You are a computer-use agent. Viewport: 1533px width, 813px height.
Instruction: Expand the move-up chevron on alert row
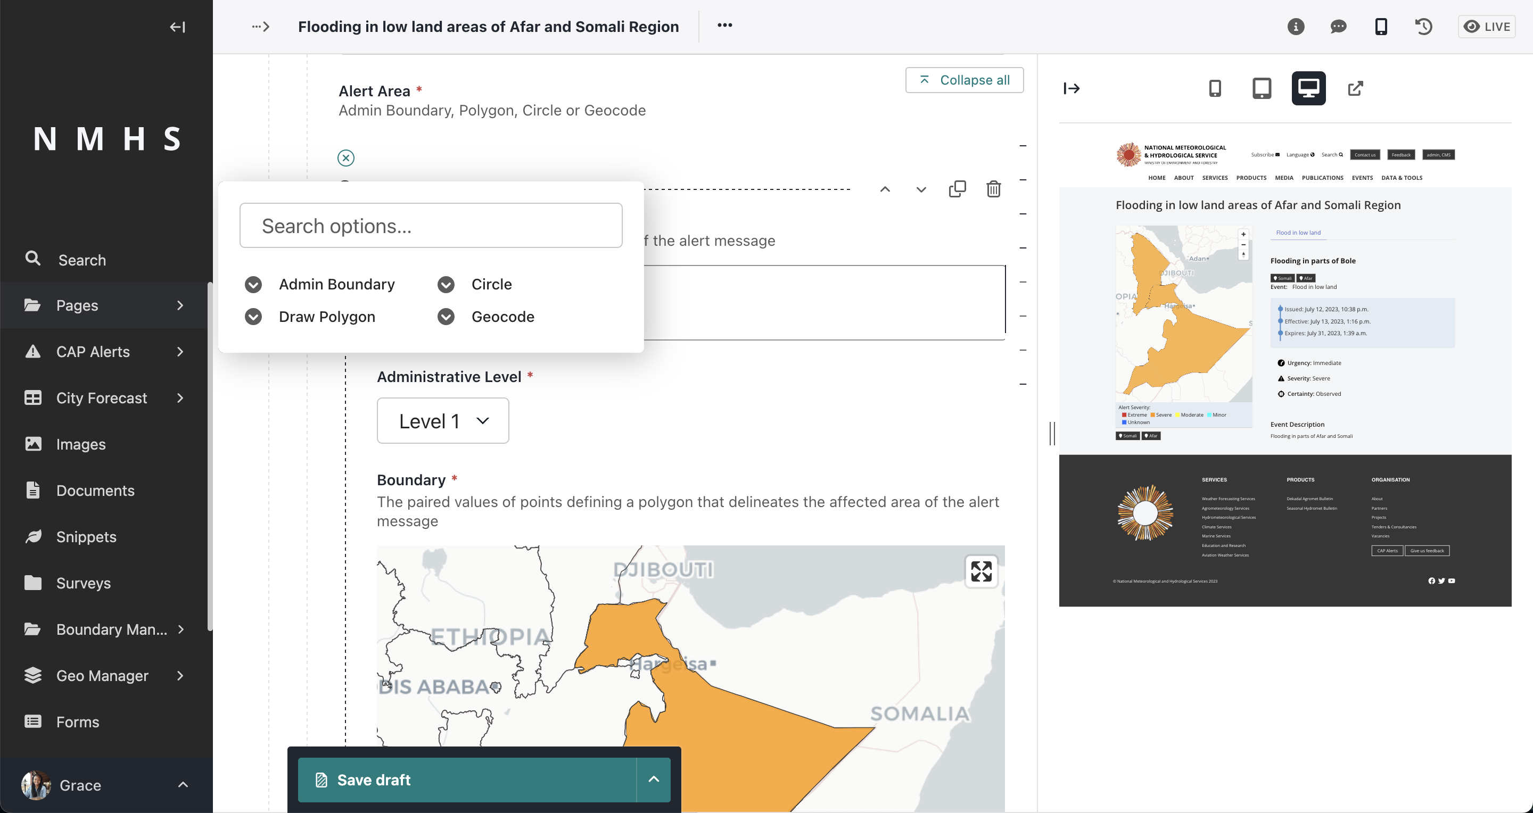point(884,188)
